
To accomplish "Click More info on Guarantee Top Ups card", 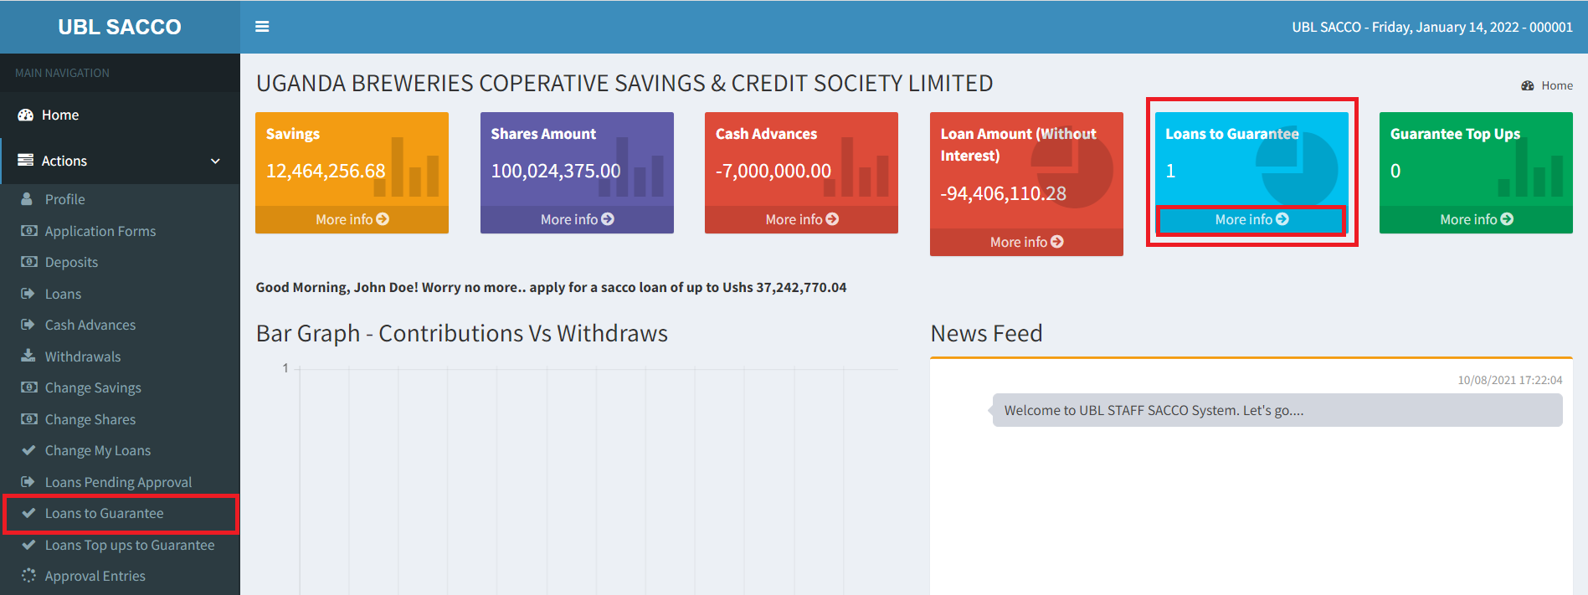I will pyautogui.click(x=1476, y=219).
